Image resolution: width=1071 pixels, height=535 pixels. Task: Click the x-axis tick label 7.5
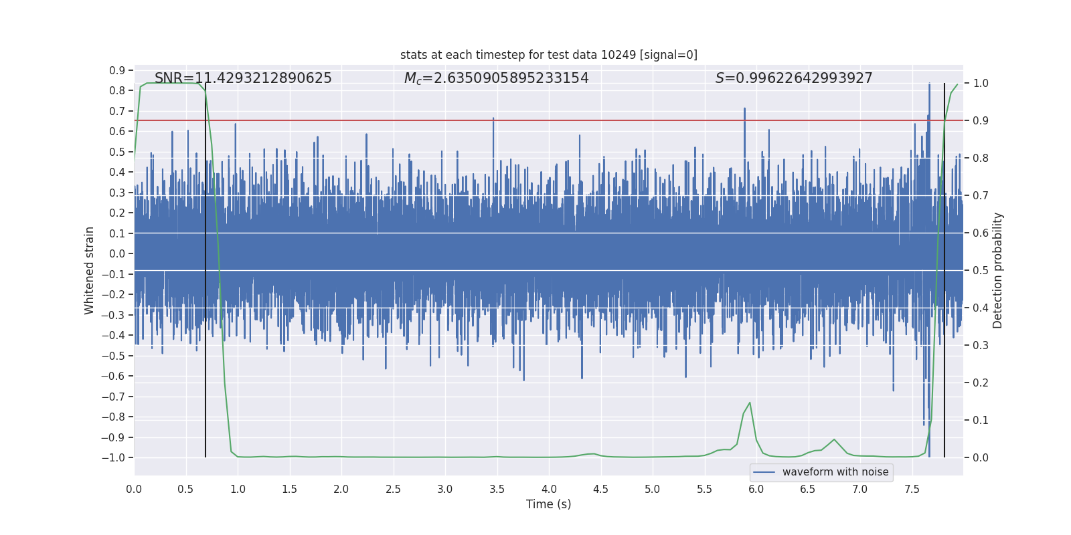pyautogui.click(x=912, y=489)
